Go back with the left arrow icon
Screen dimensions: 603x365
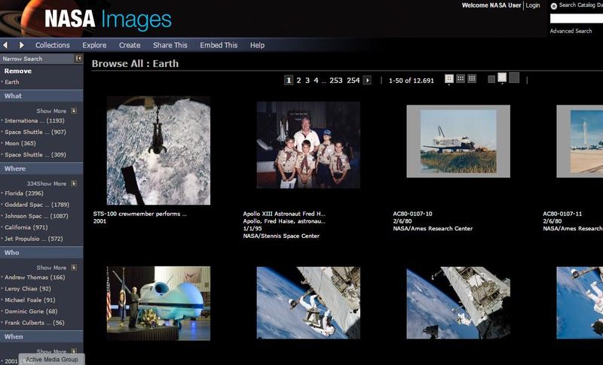tap(5, 45)
